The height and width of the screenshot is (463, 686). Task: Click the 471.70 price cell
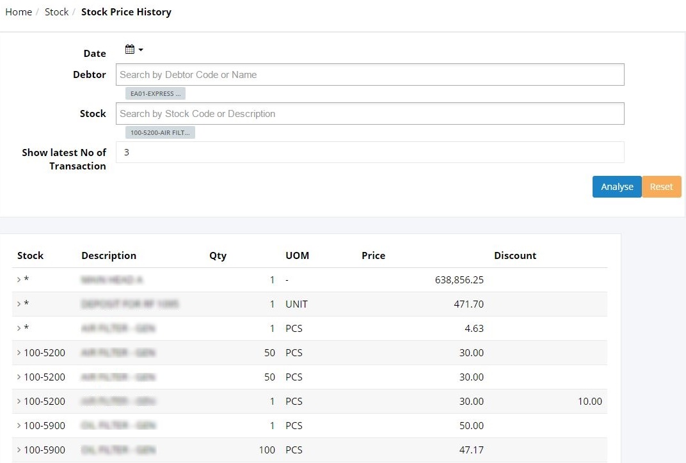468,304
